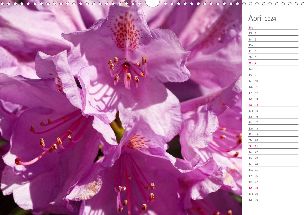The width and height of the screenshot is (305, 215).
Task: Select the Mo 29 calendar row
Action: click(273, 194)
